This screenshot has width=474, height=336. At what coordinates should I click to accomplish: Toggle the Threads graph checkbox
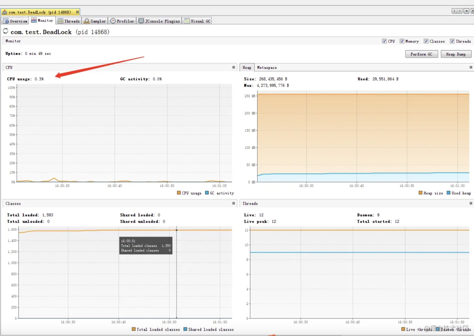click(452, 41)
